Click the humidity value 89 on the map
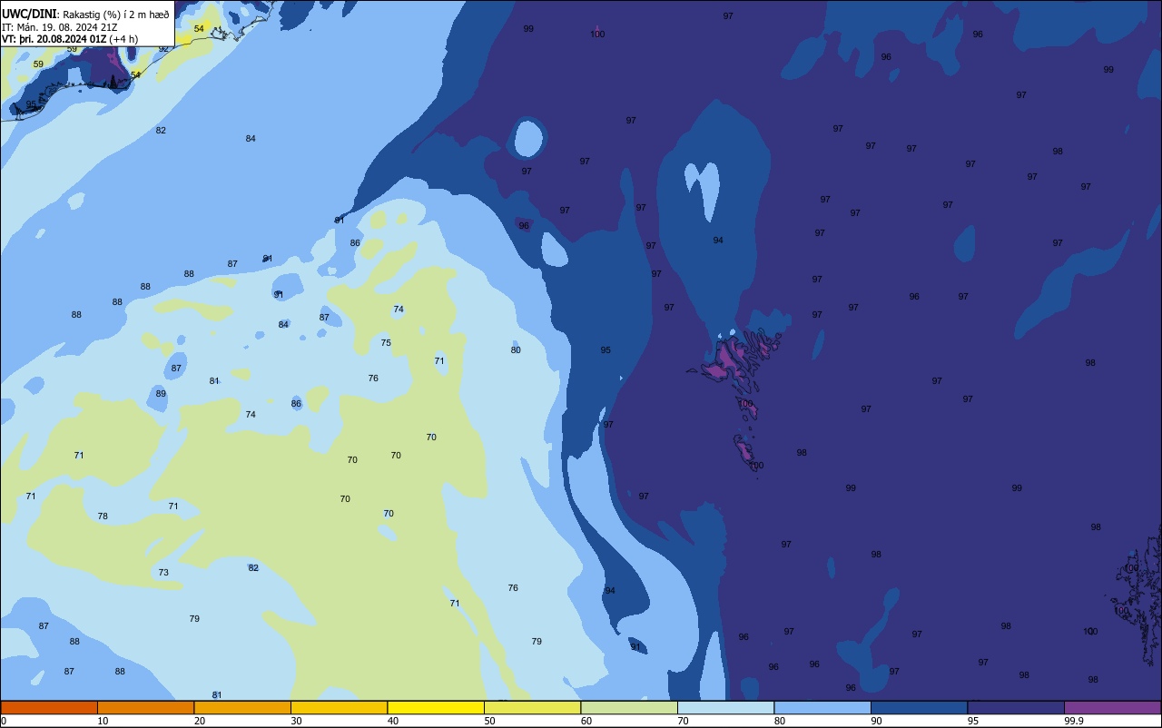Image resolution: width=1162 pixels, height=728 pixels. tap(161, 394)
